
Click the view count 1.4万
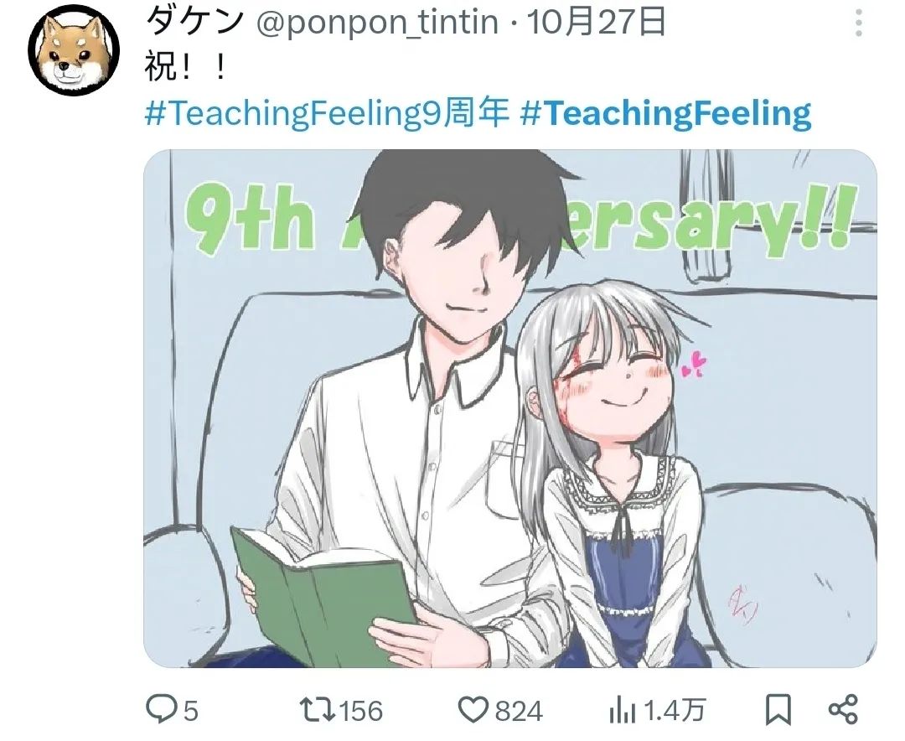pos(674,711)
